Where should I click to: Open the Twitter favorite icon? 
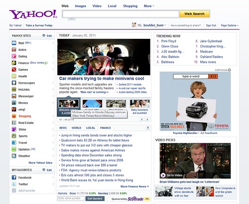14,184
